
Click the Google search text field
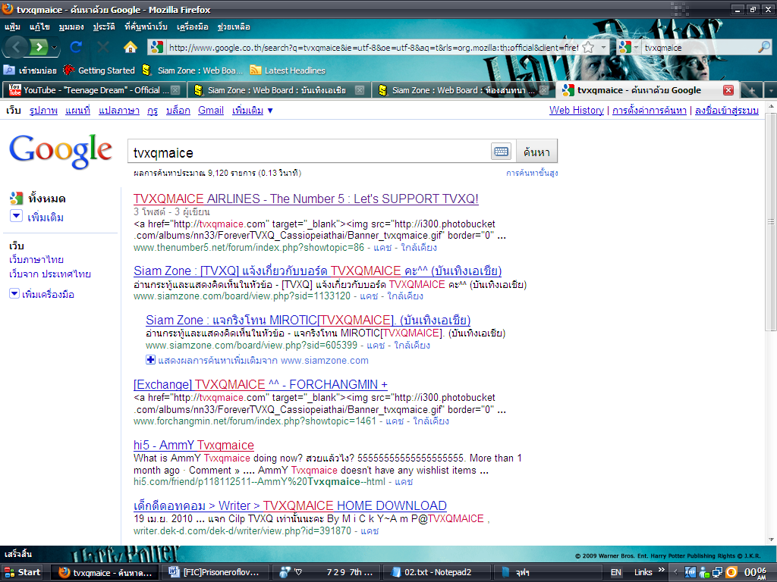coord(310,152)
